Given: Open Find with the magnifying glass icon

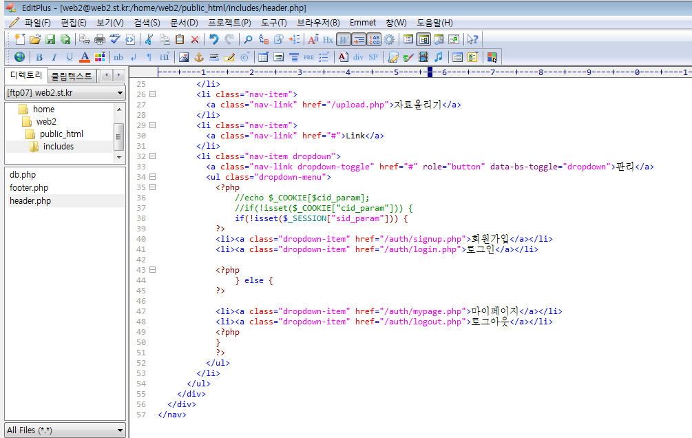Looking at the screenshot, I should click(x=248, y=39).
